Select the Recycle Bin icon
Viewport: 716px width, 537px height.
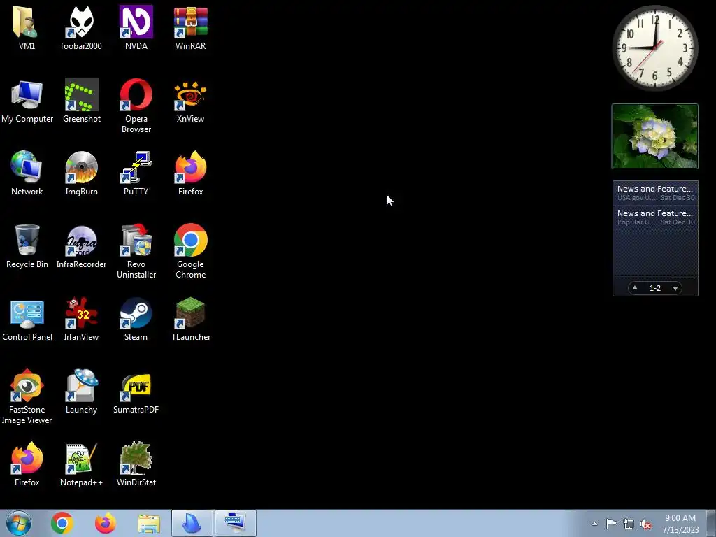pos(27,246)
